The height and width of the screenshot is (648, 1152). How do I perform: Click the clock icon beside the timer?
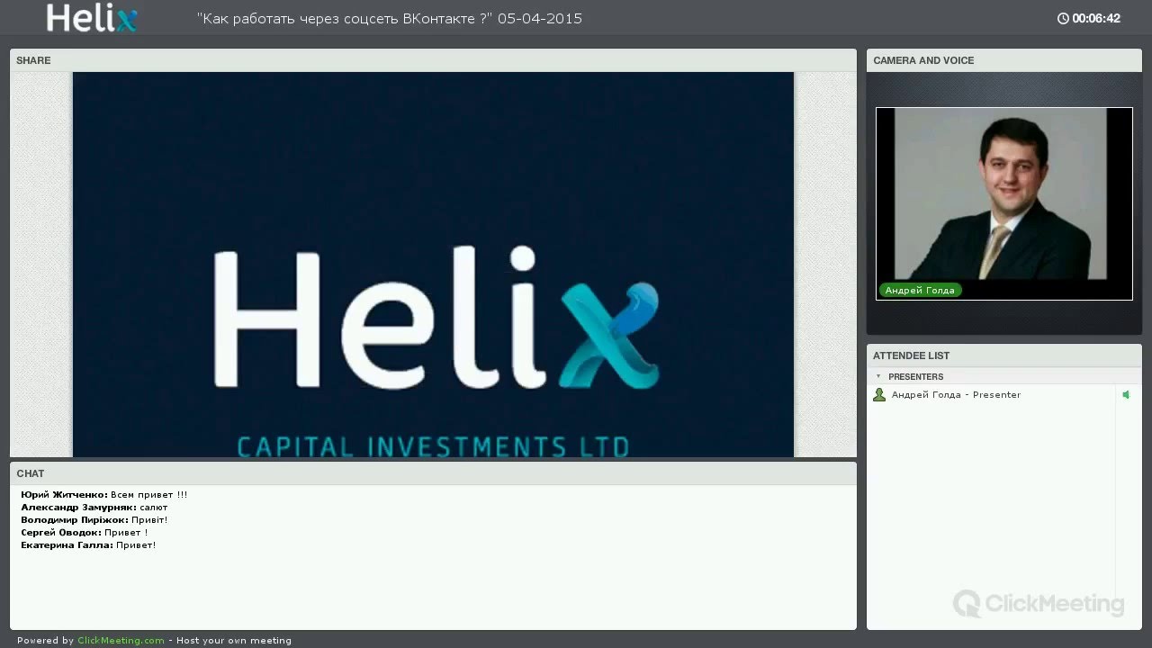point(1063,18)
